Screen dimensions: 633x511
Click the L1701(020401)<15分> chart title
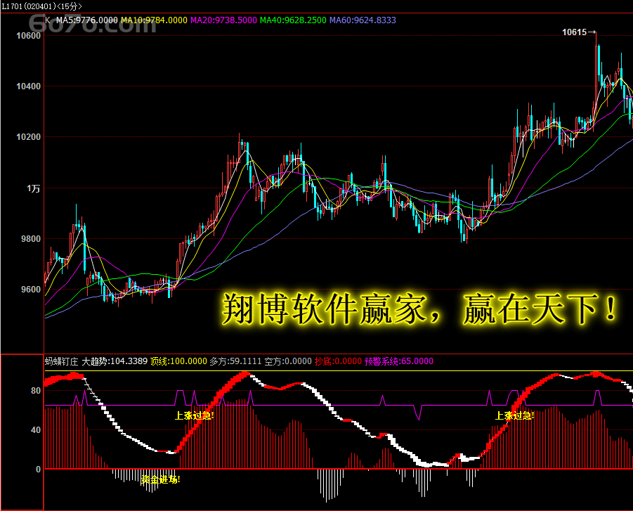click(41, 6)
